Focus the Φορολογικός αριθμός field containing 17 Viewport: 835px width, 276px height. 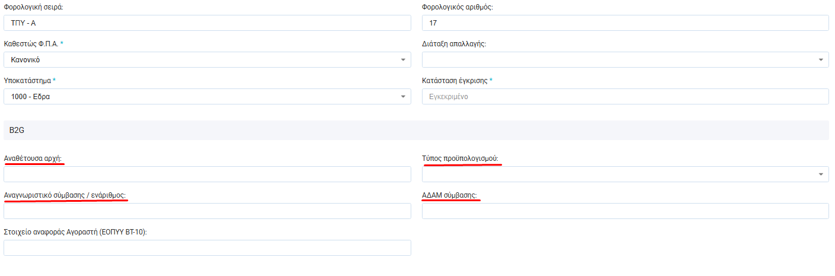[625, 23]
